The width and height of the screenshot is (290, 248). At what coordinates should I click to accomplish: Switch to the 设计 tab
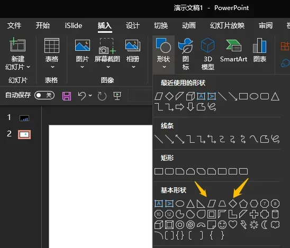(x=133, y=25)
